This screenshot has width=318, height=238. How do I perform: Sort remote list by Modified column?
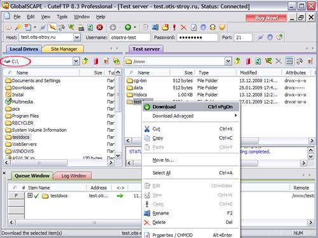(259, 73)
